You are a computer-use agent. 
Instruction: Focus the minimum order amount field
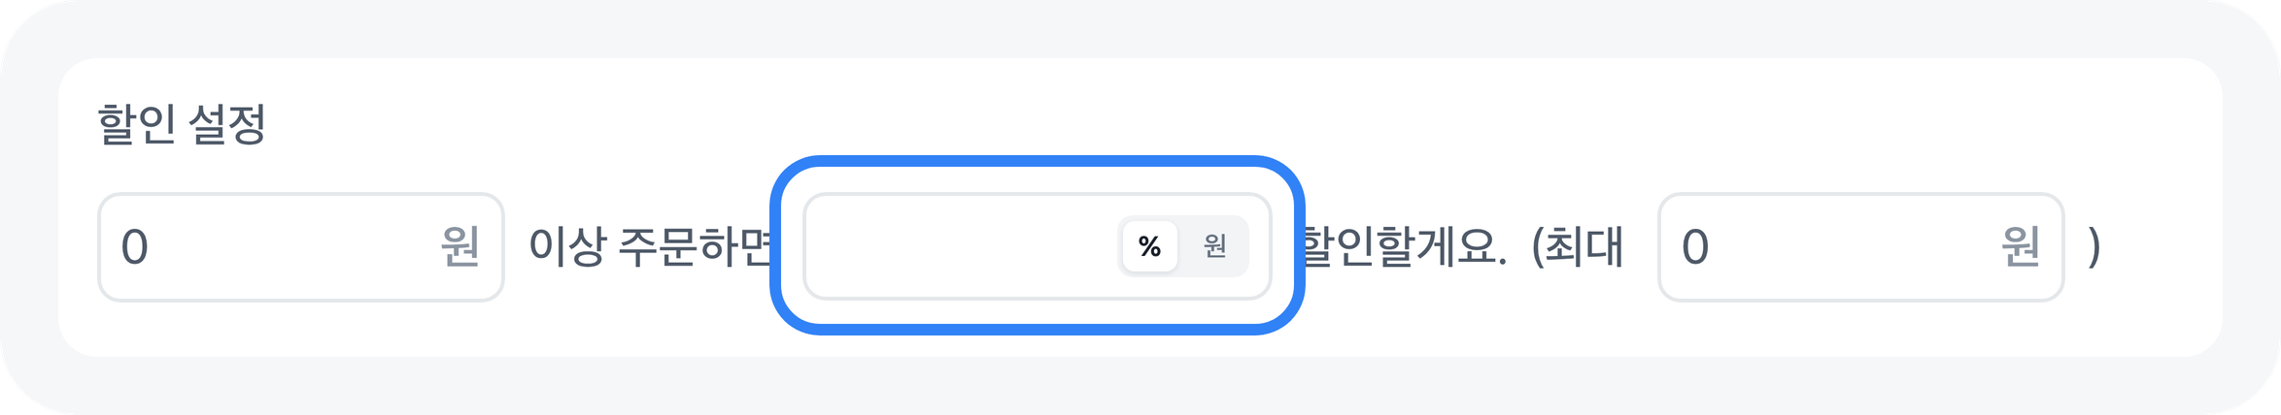pyautogui.click(x=282, y=247)
